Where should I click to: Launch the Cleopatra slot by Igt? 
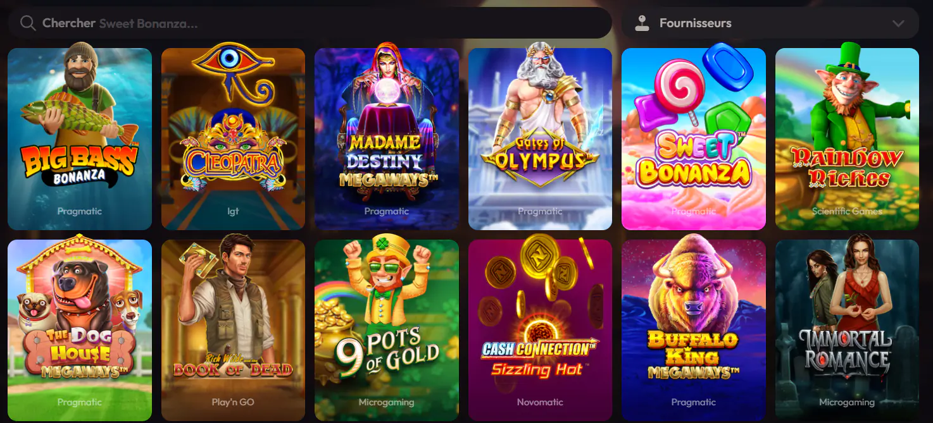click(x=233, y=139)
